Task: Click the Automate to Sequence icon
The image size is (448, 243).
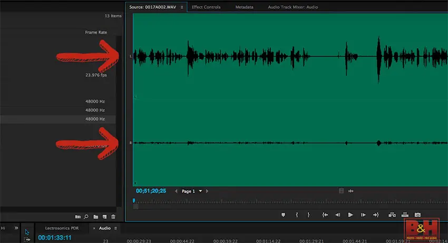Action: 77,217
